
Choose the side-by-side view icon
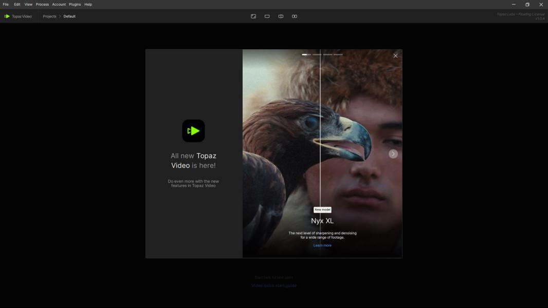coord(295,16)
